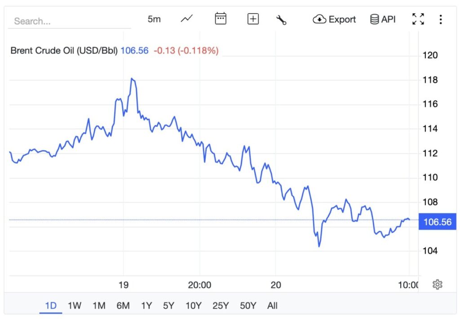Screen dimensions: 460x319
Task: Open the calendar date range picker
Action: coord(220,19)
